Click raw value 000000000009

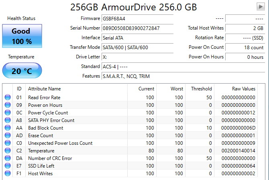point(238,143)
